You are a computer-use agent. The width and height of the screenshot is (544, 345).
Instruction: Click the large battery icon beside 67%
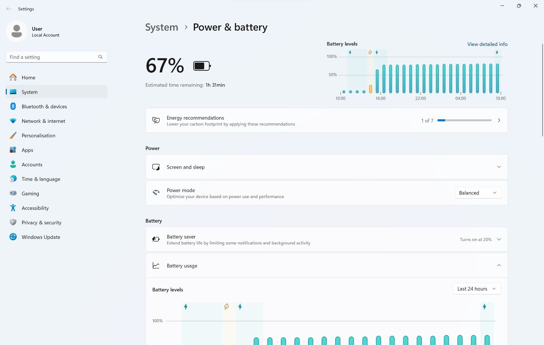pyautogui.click(x=202, y=66)
